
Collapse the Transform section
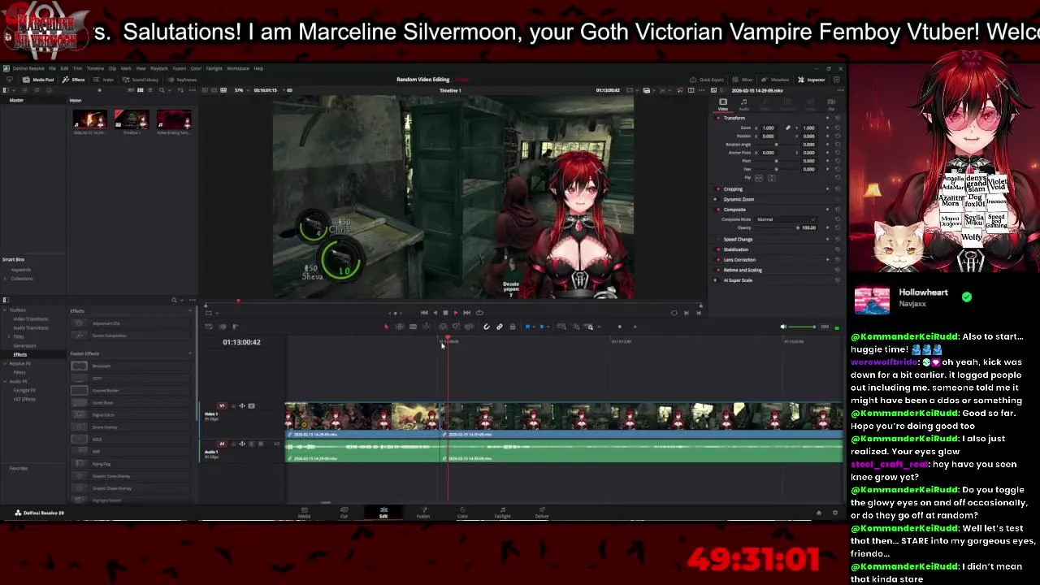[734, 118]
